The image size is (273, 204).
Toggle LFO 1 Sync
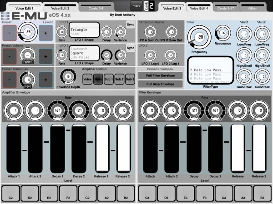pyautogui.click(x=131, y=25)
